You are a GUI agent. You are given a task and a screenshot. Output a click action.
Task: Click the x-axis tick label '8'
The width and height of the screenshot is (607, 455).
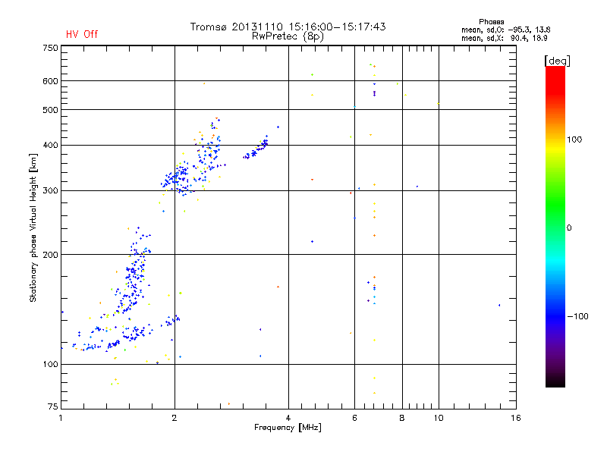point(402,418)
